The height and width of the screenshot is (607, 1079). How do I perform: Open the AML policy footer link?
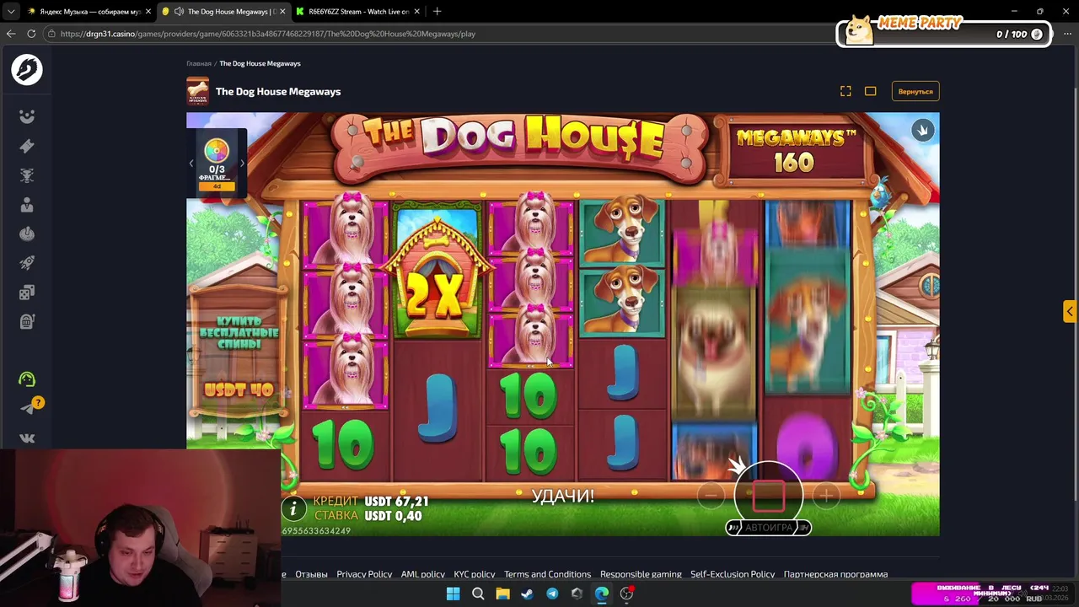(x=423, y=574)
